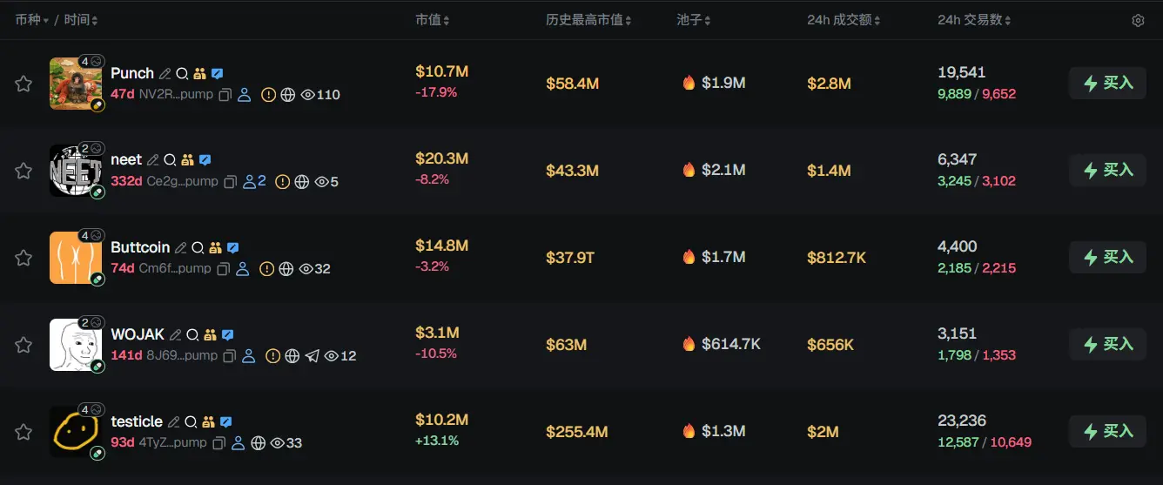Buy WOJAK with the 买入 button
This screenshot has width=1163, height=485.
coord(1107,345)
